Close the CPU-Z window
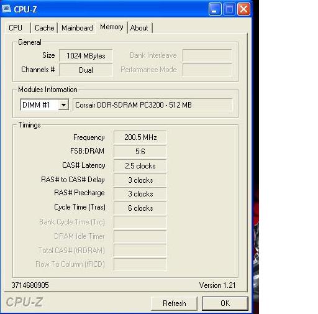 pos(243,9)
